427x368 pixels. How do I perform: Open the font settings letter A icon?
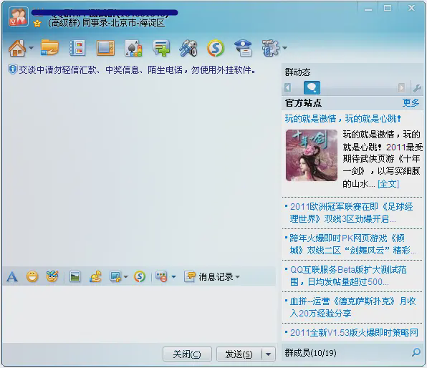[12, 277]
